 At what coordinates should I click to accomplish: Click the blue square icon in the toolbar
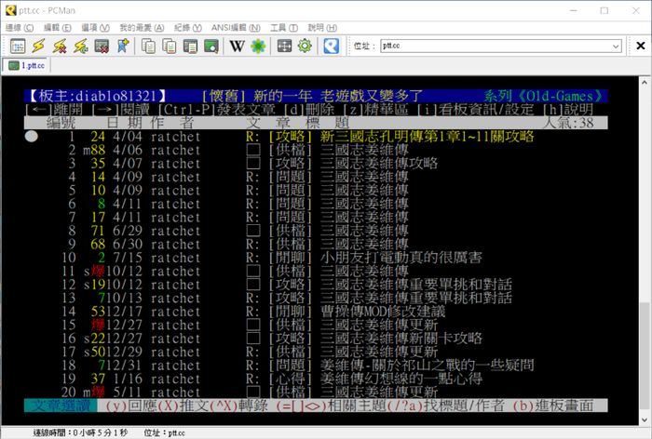point(331,47)
